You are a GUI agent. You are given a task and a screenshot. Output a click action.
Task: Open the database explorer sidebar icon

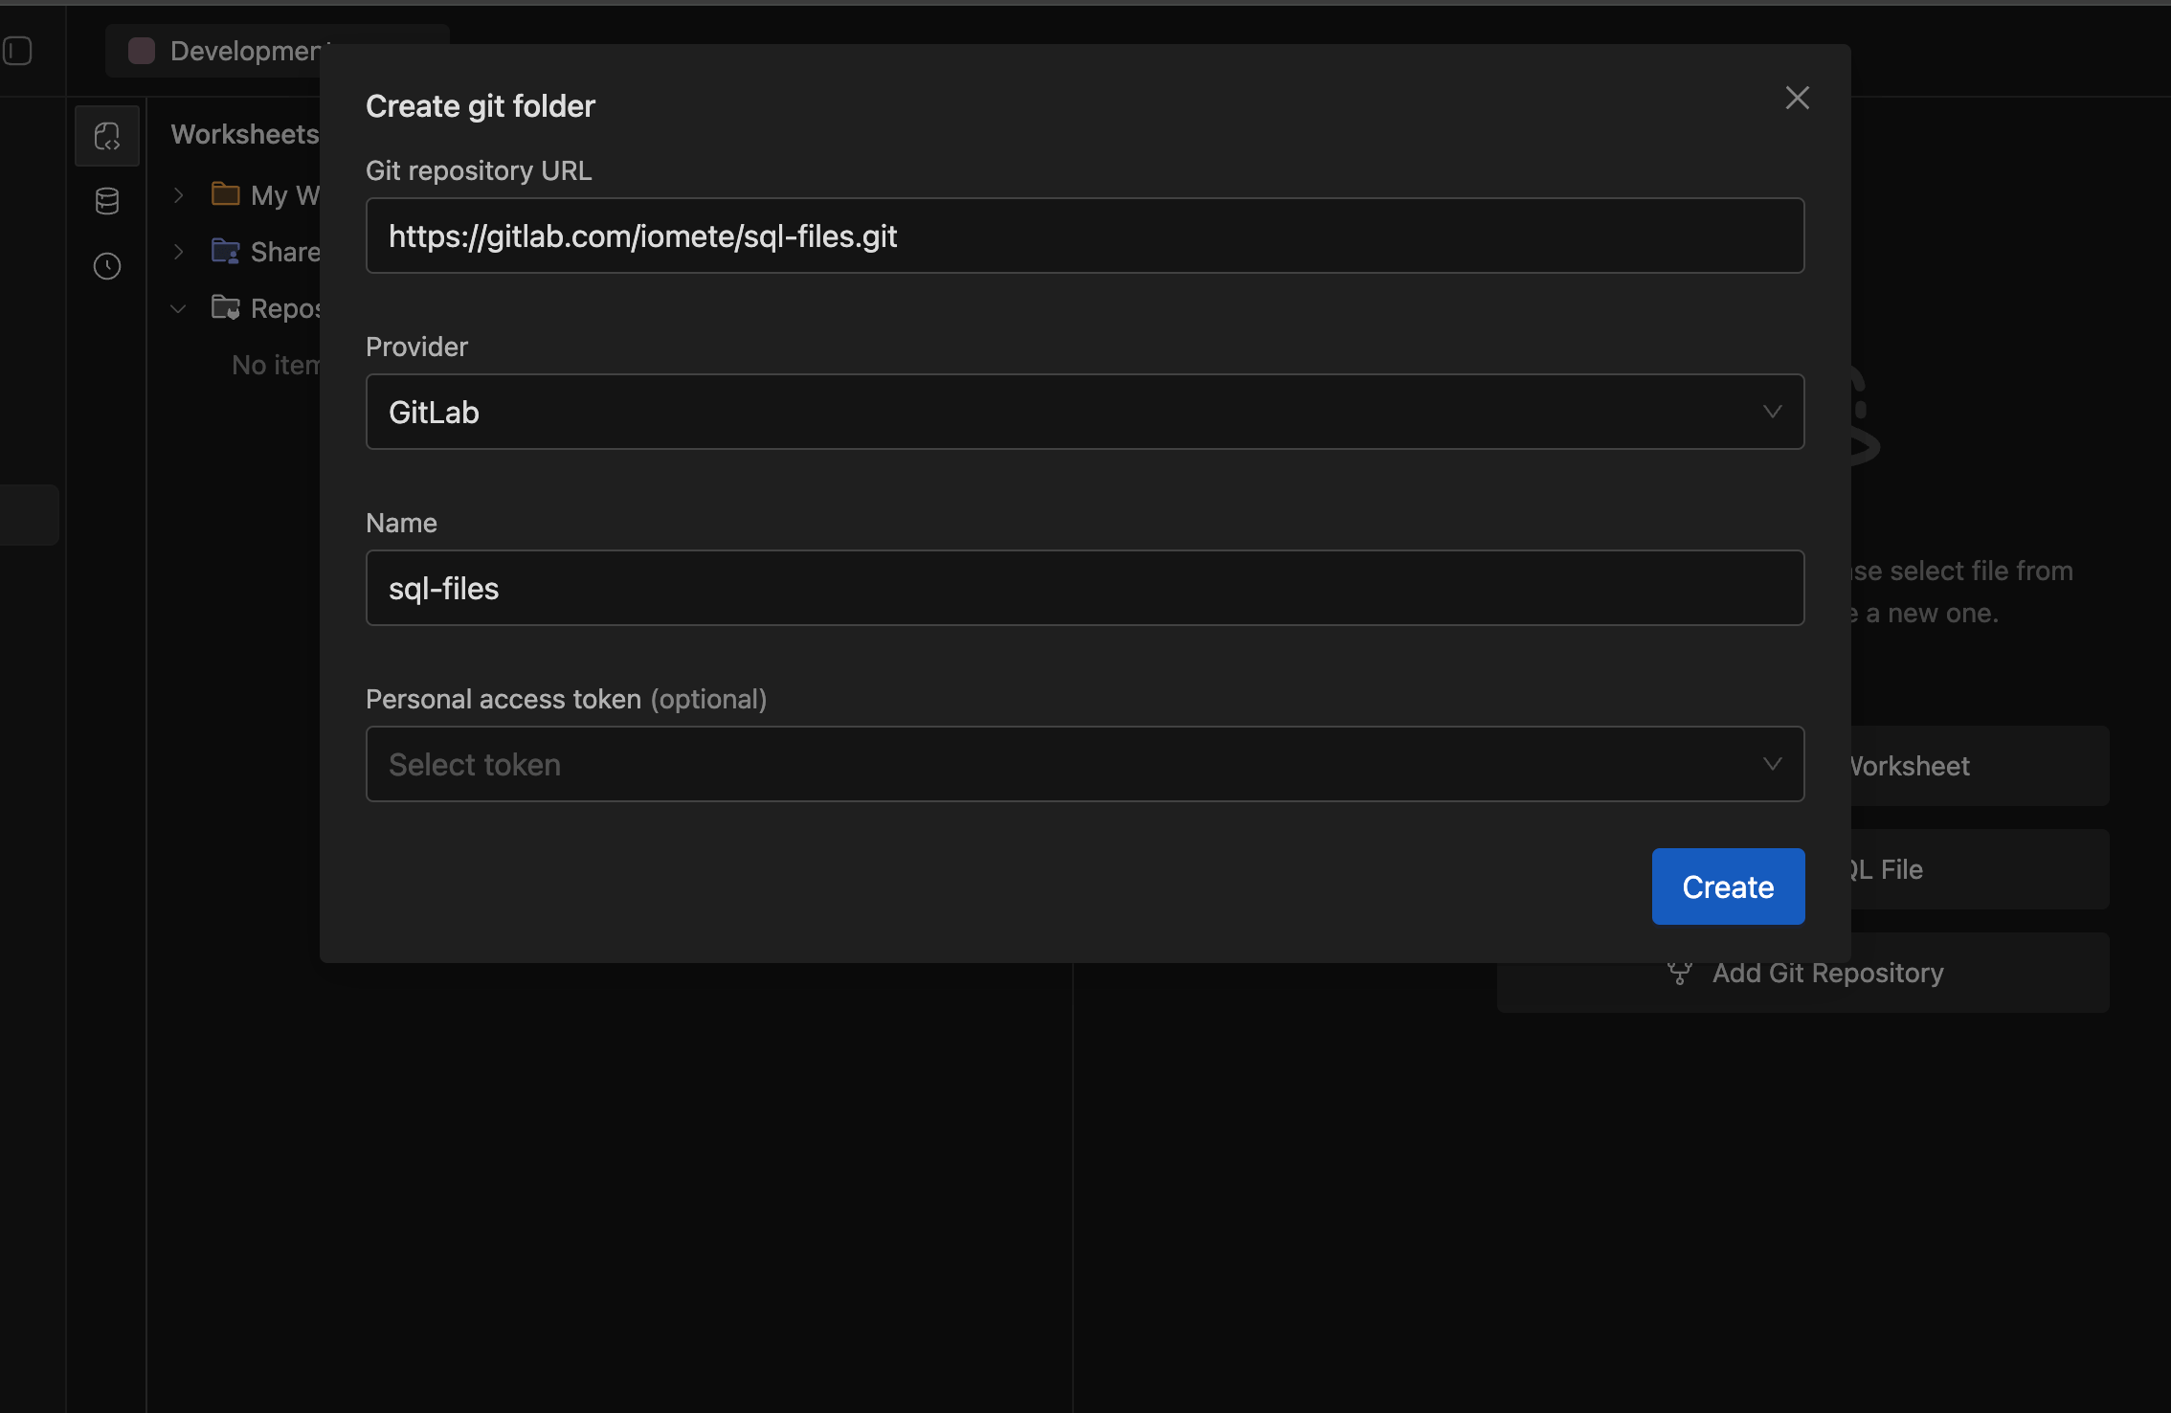(107, 201)
